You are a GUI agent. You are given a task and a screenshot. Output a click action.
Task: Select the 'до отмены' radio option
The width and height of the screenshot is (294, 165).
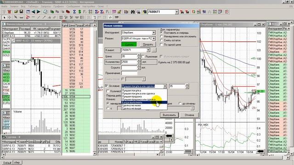[180, 103]
